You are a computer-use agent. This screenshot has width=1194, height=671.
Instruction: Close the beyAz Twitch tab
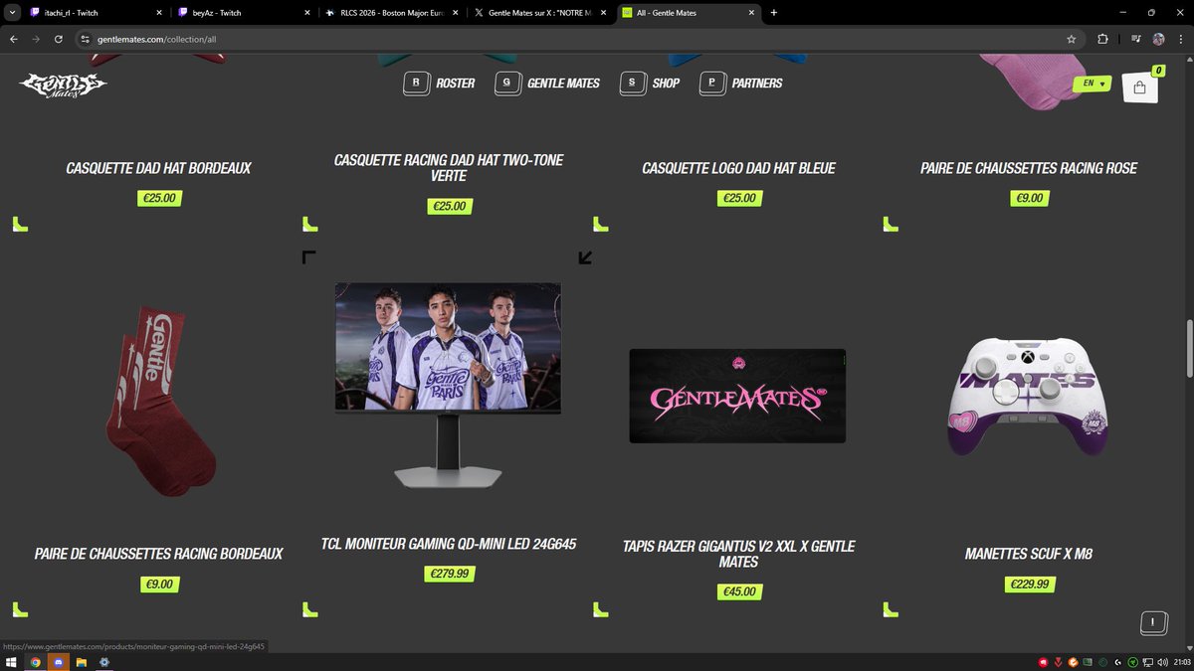point(307,13)
